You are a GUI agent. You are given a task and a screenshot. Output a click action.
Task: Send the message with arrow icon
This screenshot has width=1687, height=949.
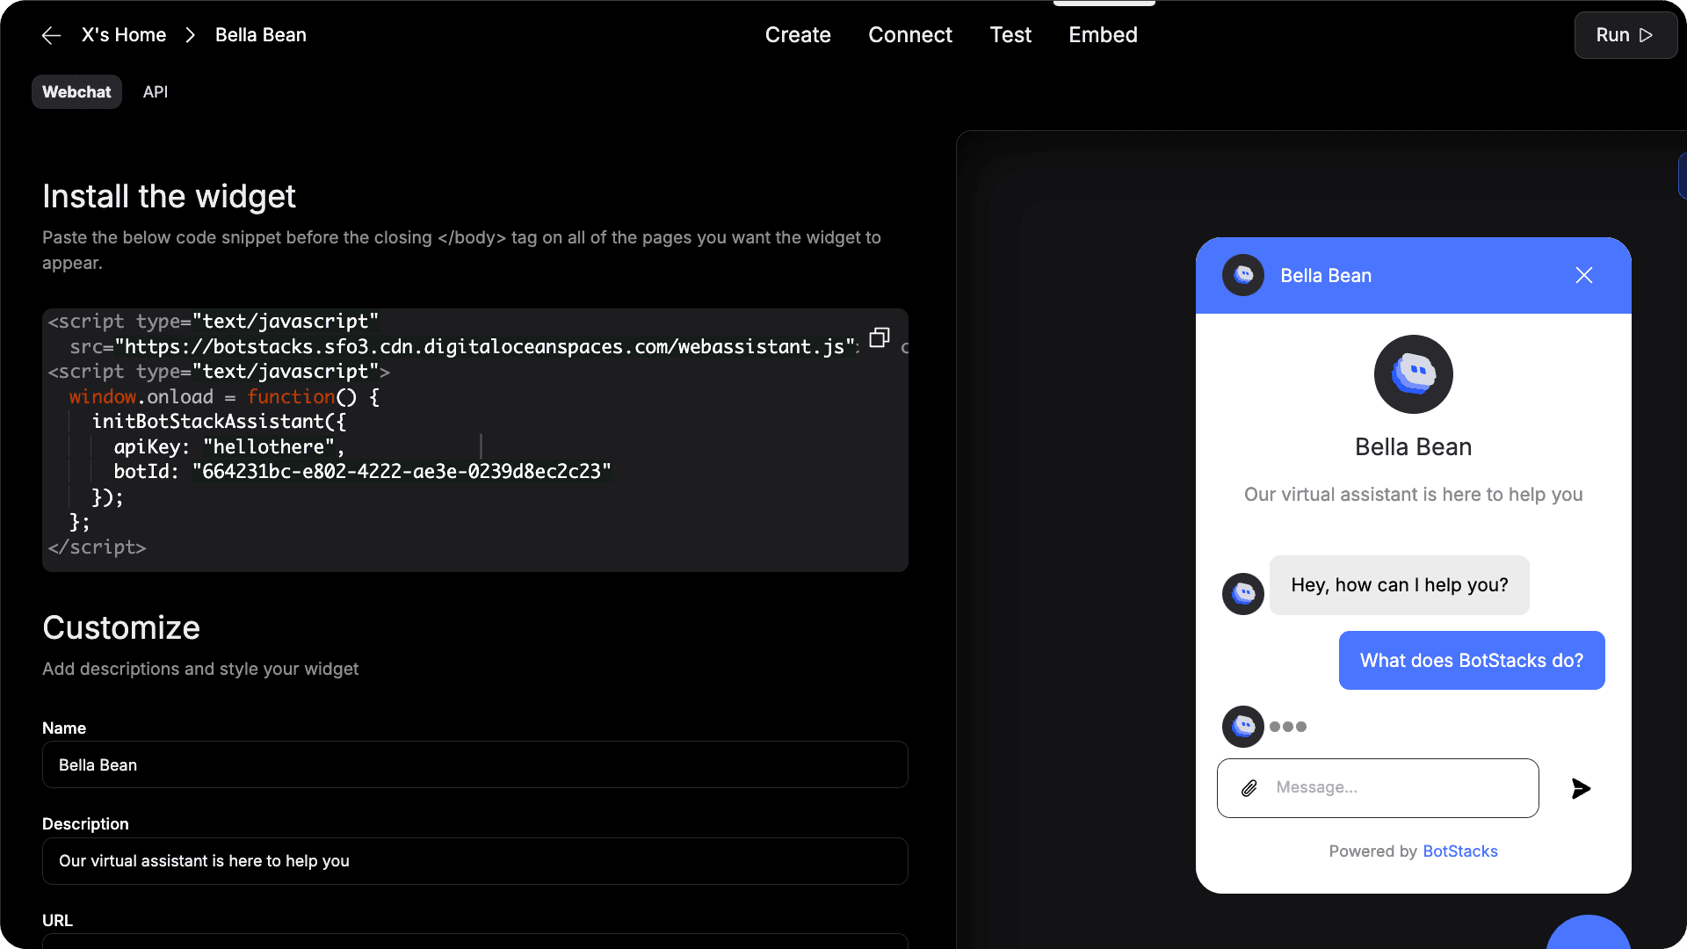click(1581, 788)
